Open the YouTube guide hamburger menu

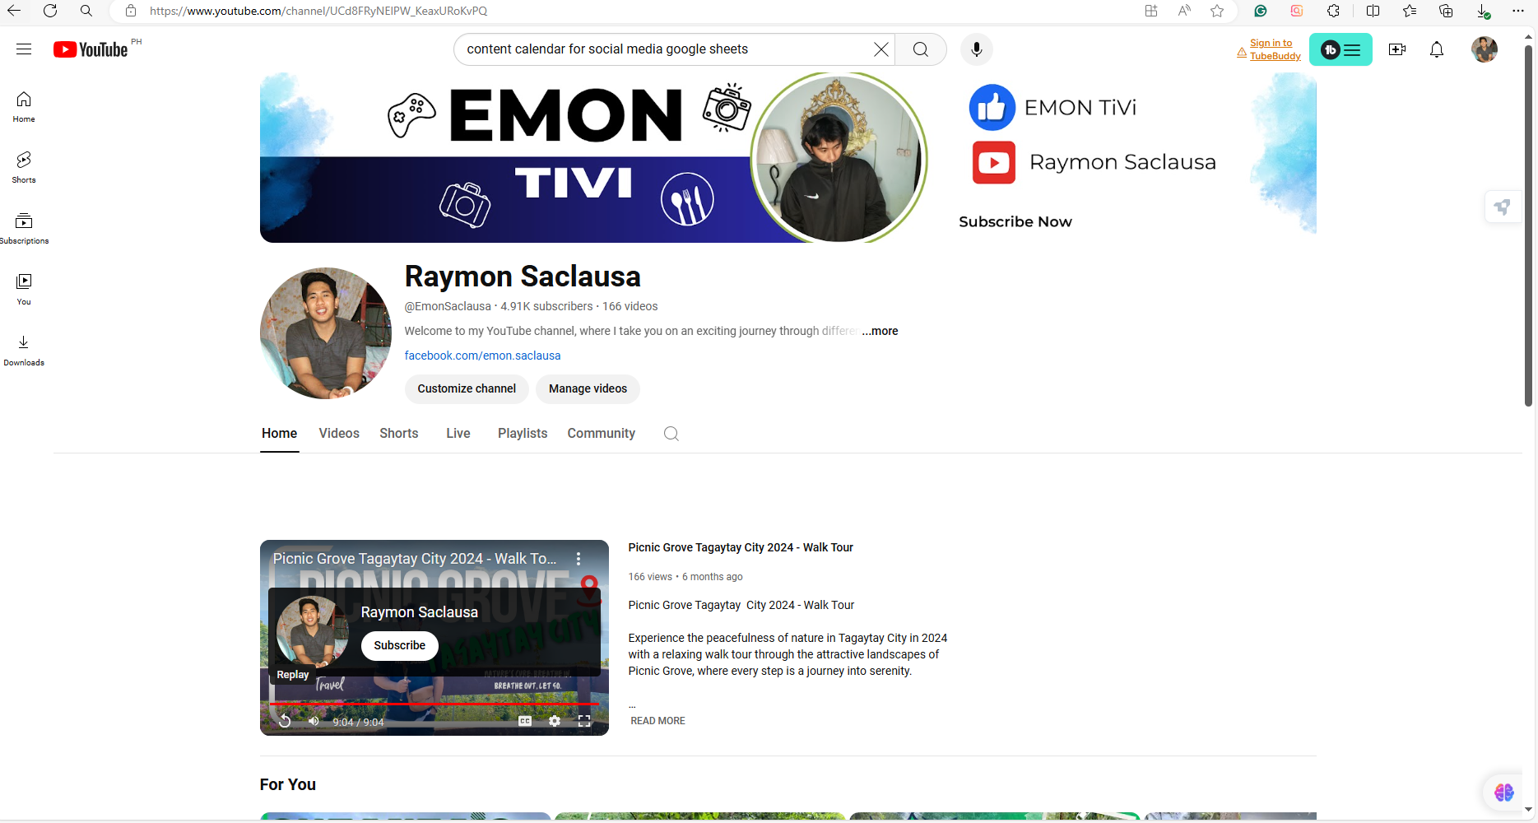[x=24, y=49]
